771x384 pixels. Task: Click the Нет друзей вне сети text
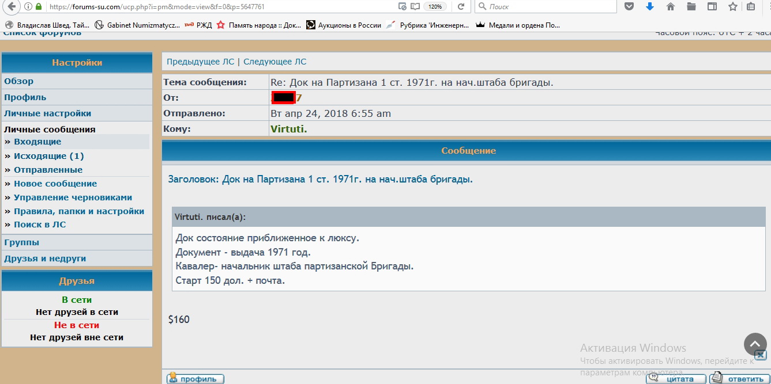(77, 337)
